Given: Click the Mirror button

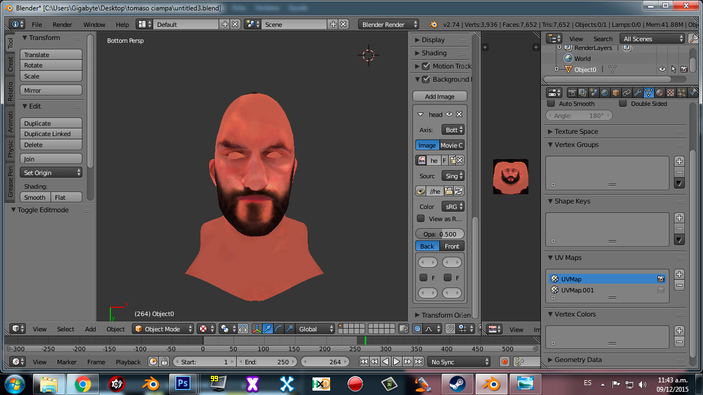Looking at the screenshot, I should 51,90.
